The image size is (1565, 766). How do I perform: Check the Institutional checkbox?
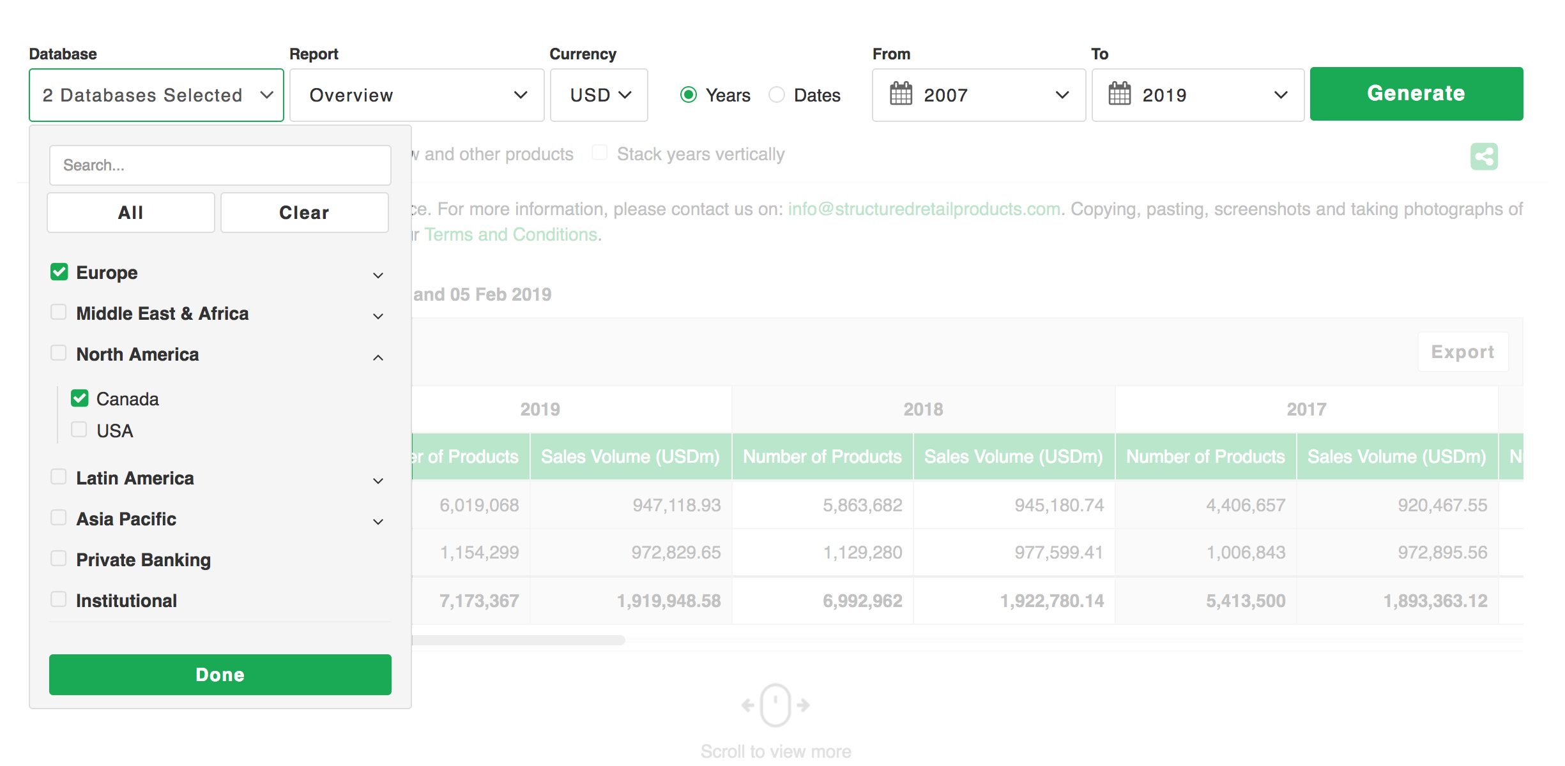(x=59, y=599)
